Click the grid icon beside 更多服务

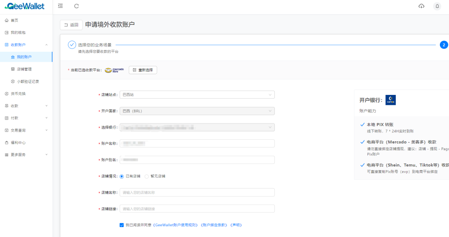tap(7, 155)
